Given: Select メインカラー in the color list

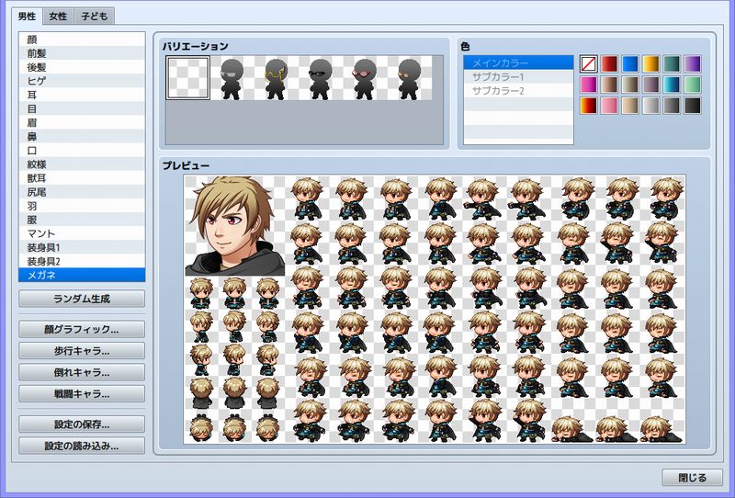Looking at the screenshot, I should tap(518, 62).
